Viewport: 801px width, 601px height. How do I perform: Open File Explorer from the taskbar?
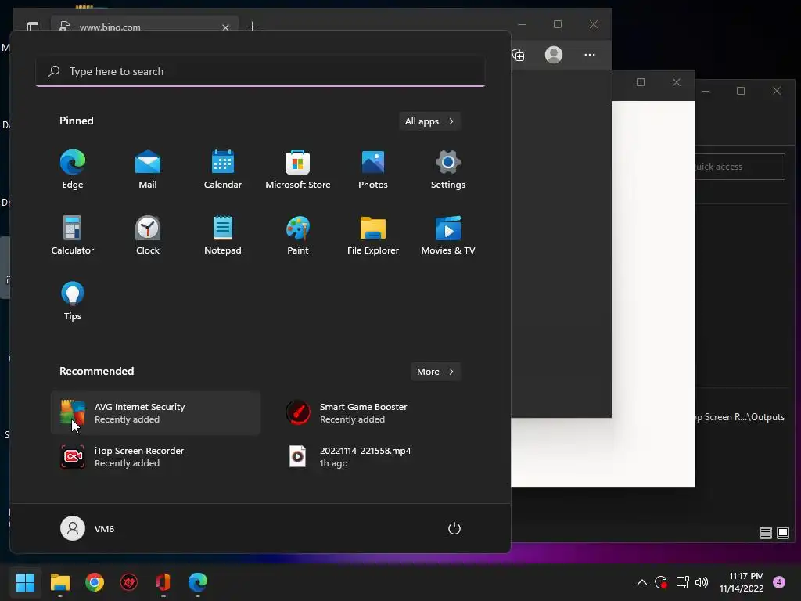(59, 582)
